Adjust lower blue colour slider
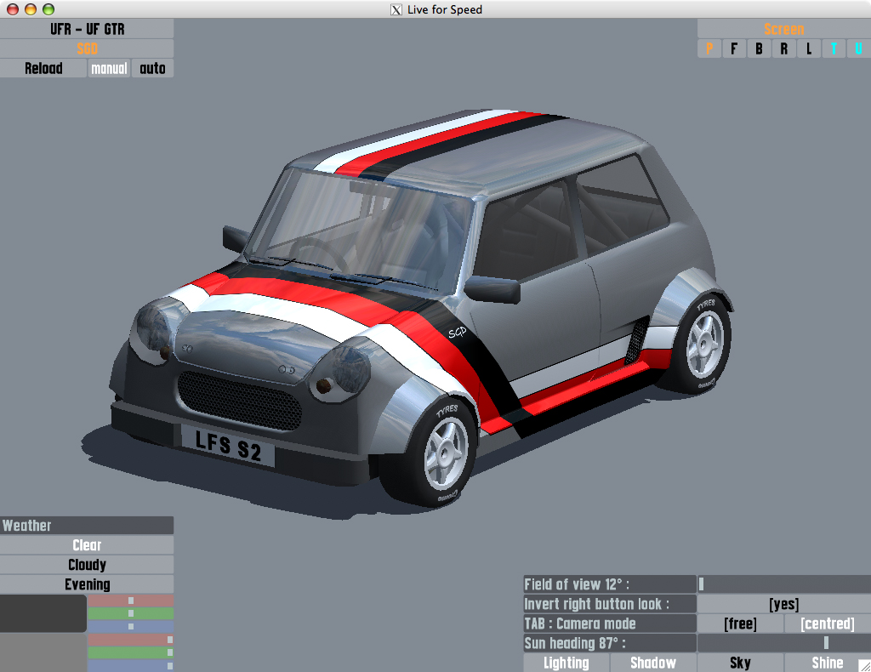Viewport: 871px width, 672px height. point(130,665)
